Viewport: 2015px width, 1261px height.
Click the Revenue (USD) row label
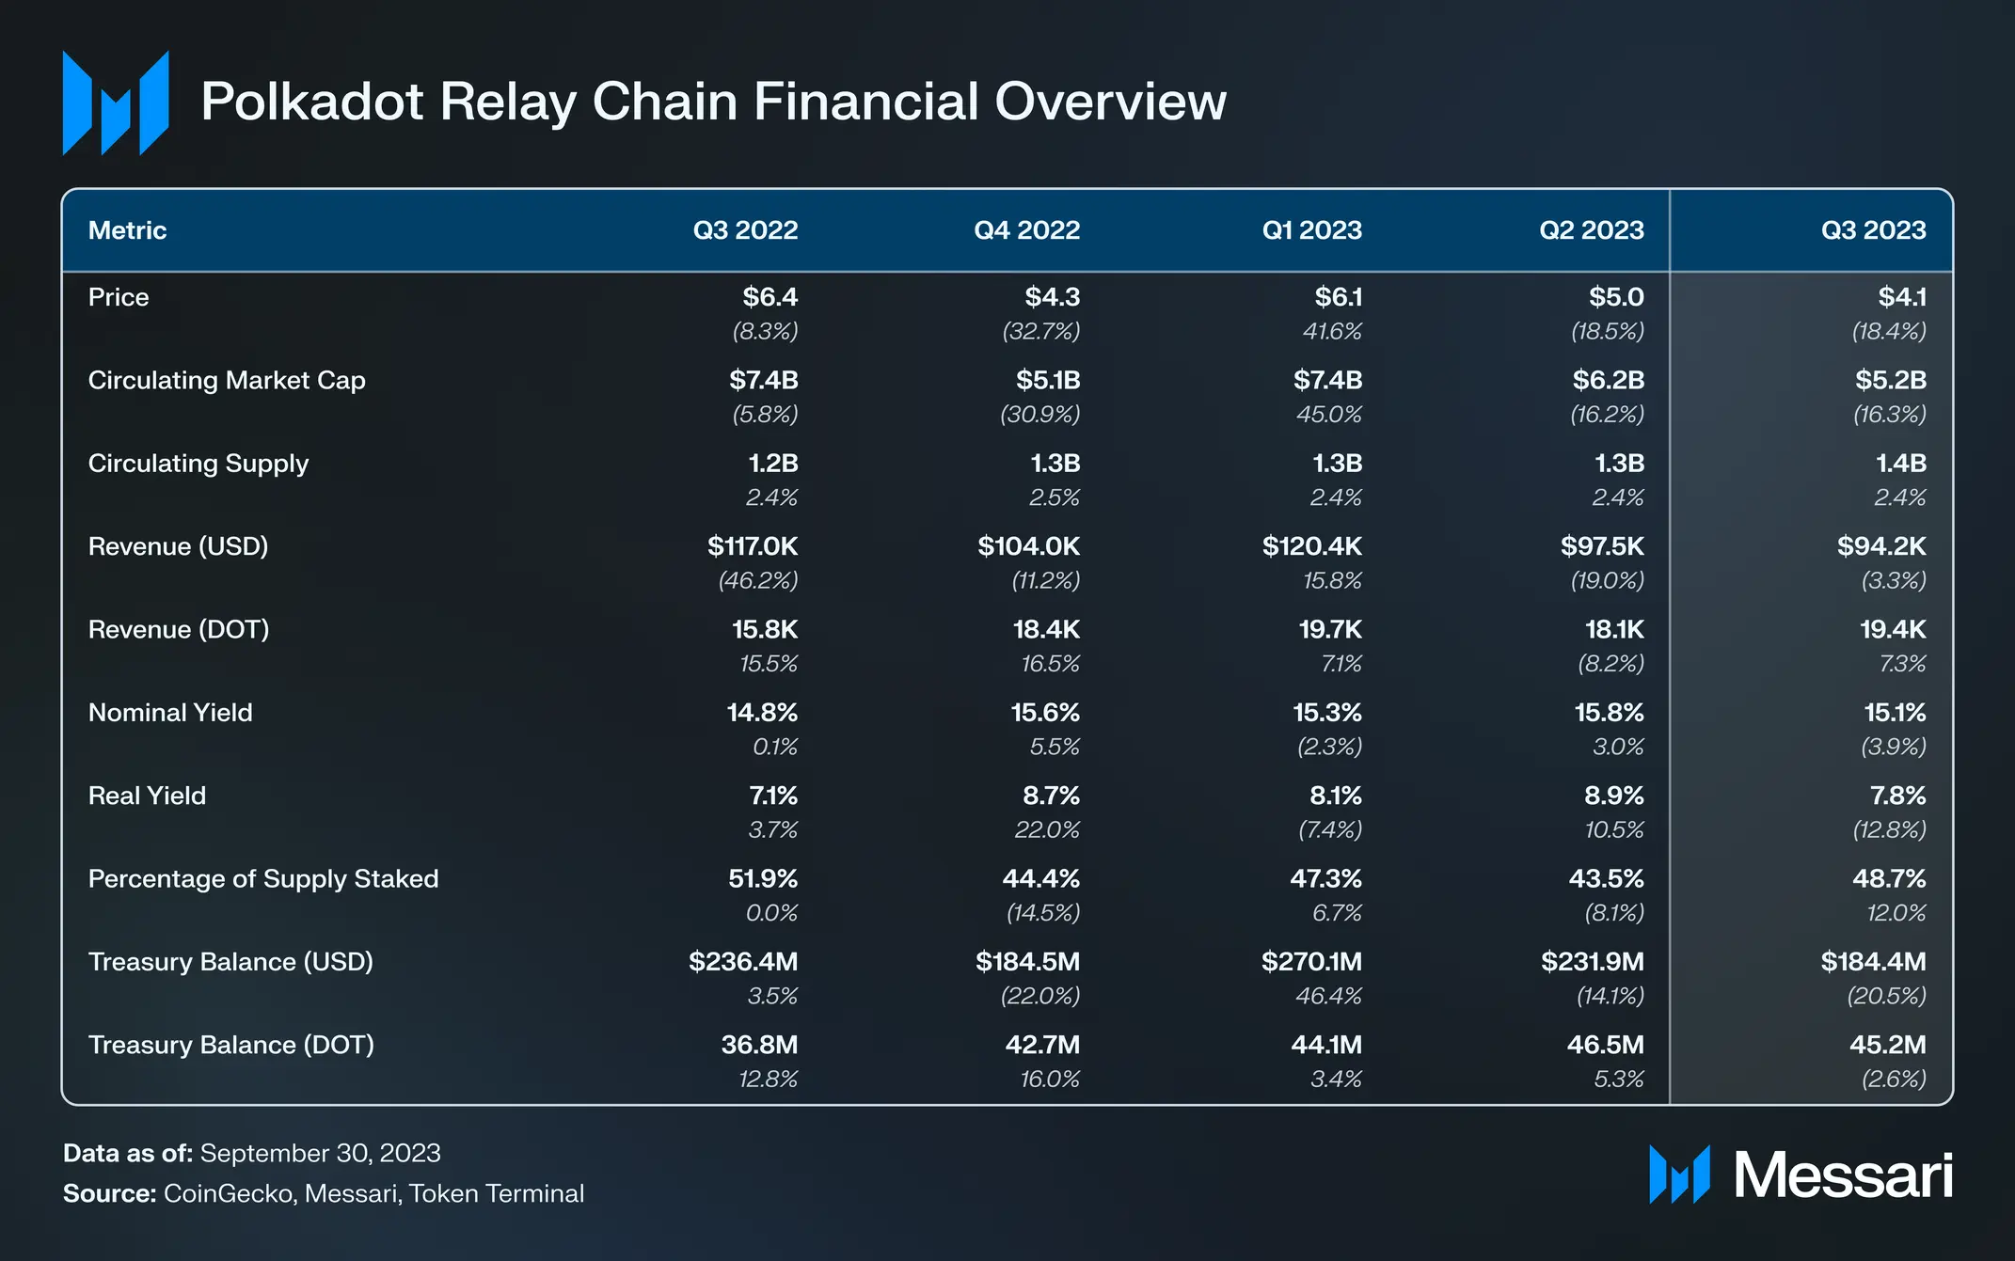click(x=178, y=546)
